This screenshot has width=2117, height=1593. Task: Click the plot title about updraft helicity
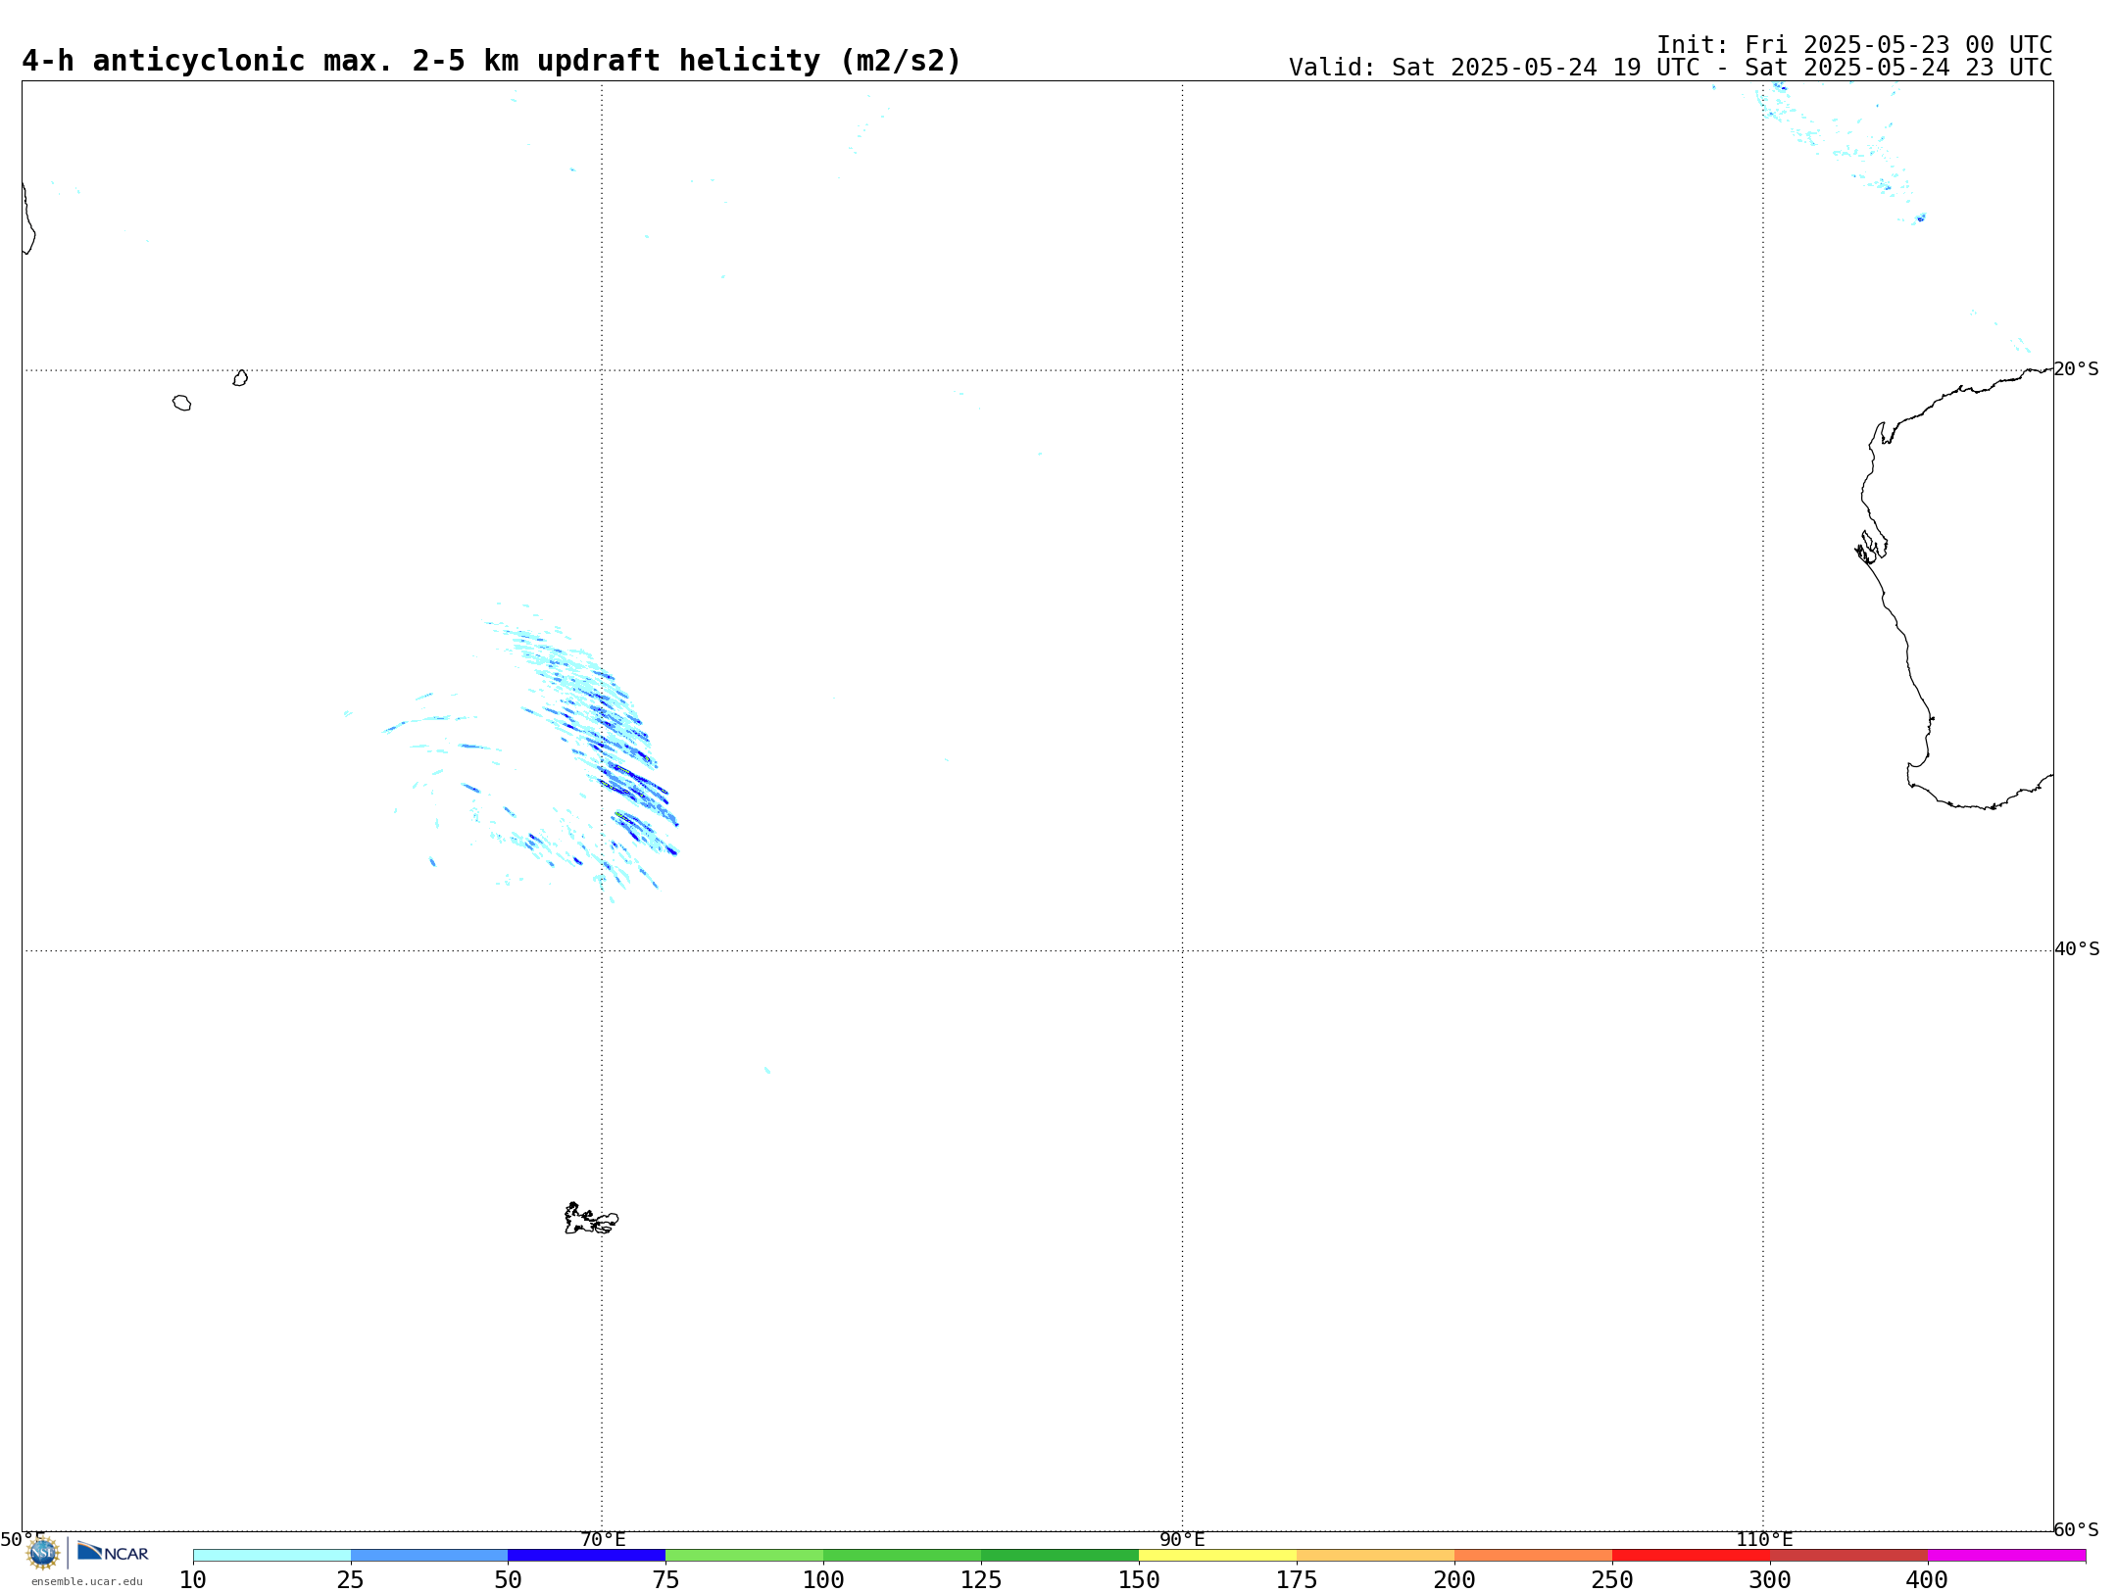(492, 61)
